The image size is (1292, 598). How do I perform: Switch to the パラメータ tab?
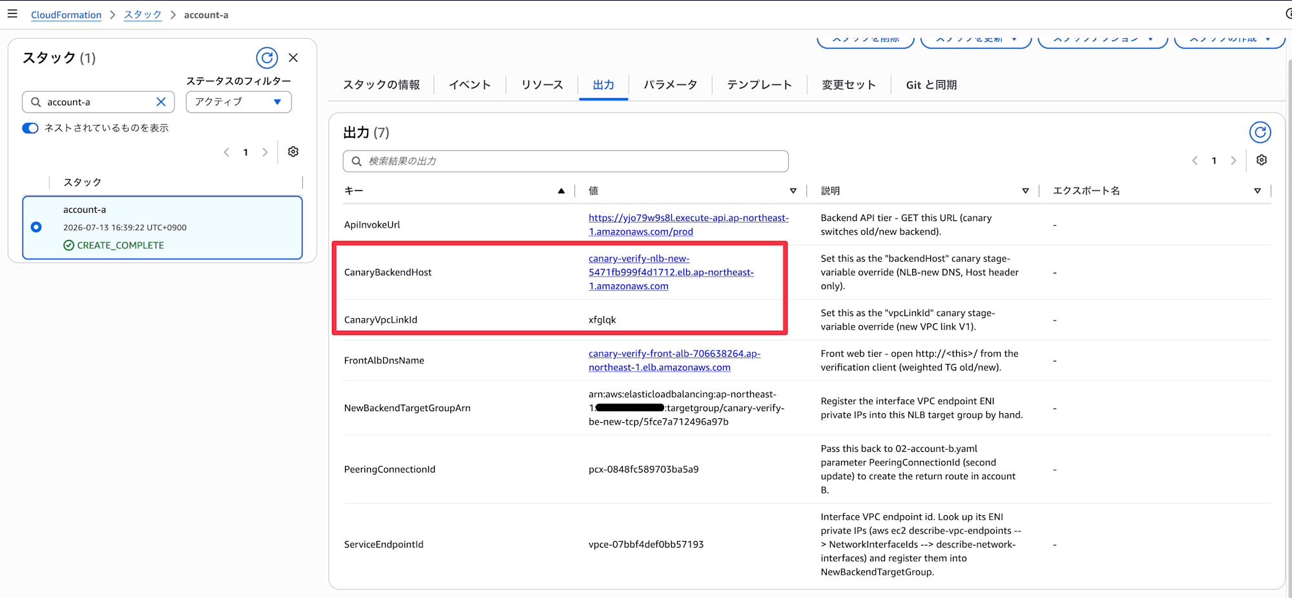pyautogui.click(x=670, y=85)
